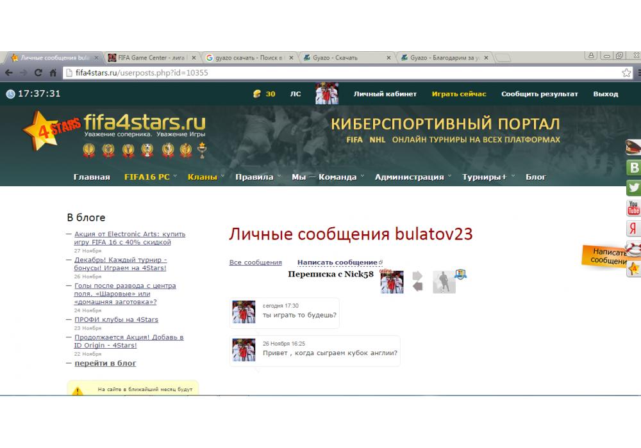The height and width of the screenshot is (448, 641).
Task: Open the YouTube sidebar icon
Action: pyautogui.click(x=633, y=208)
